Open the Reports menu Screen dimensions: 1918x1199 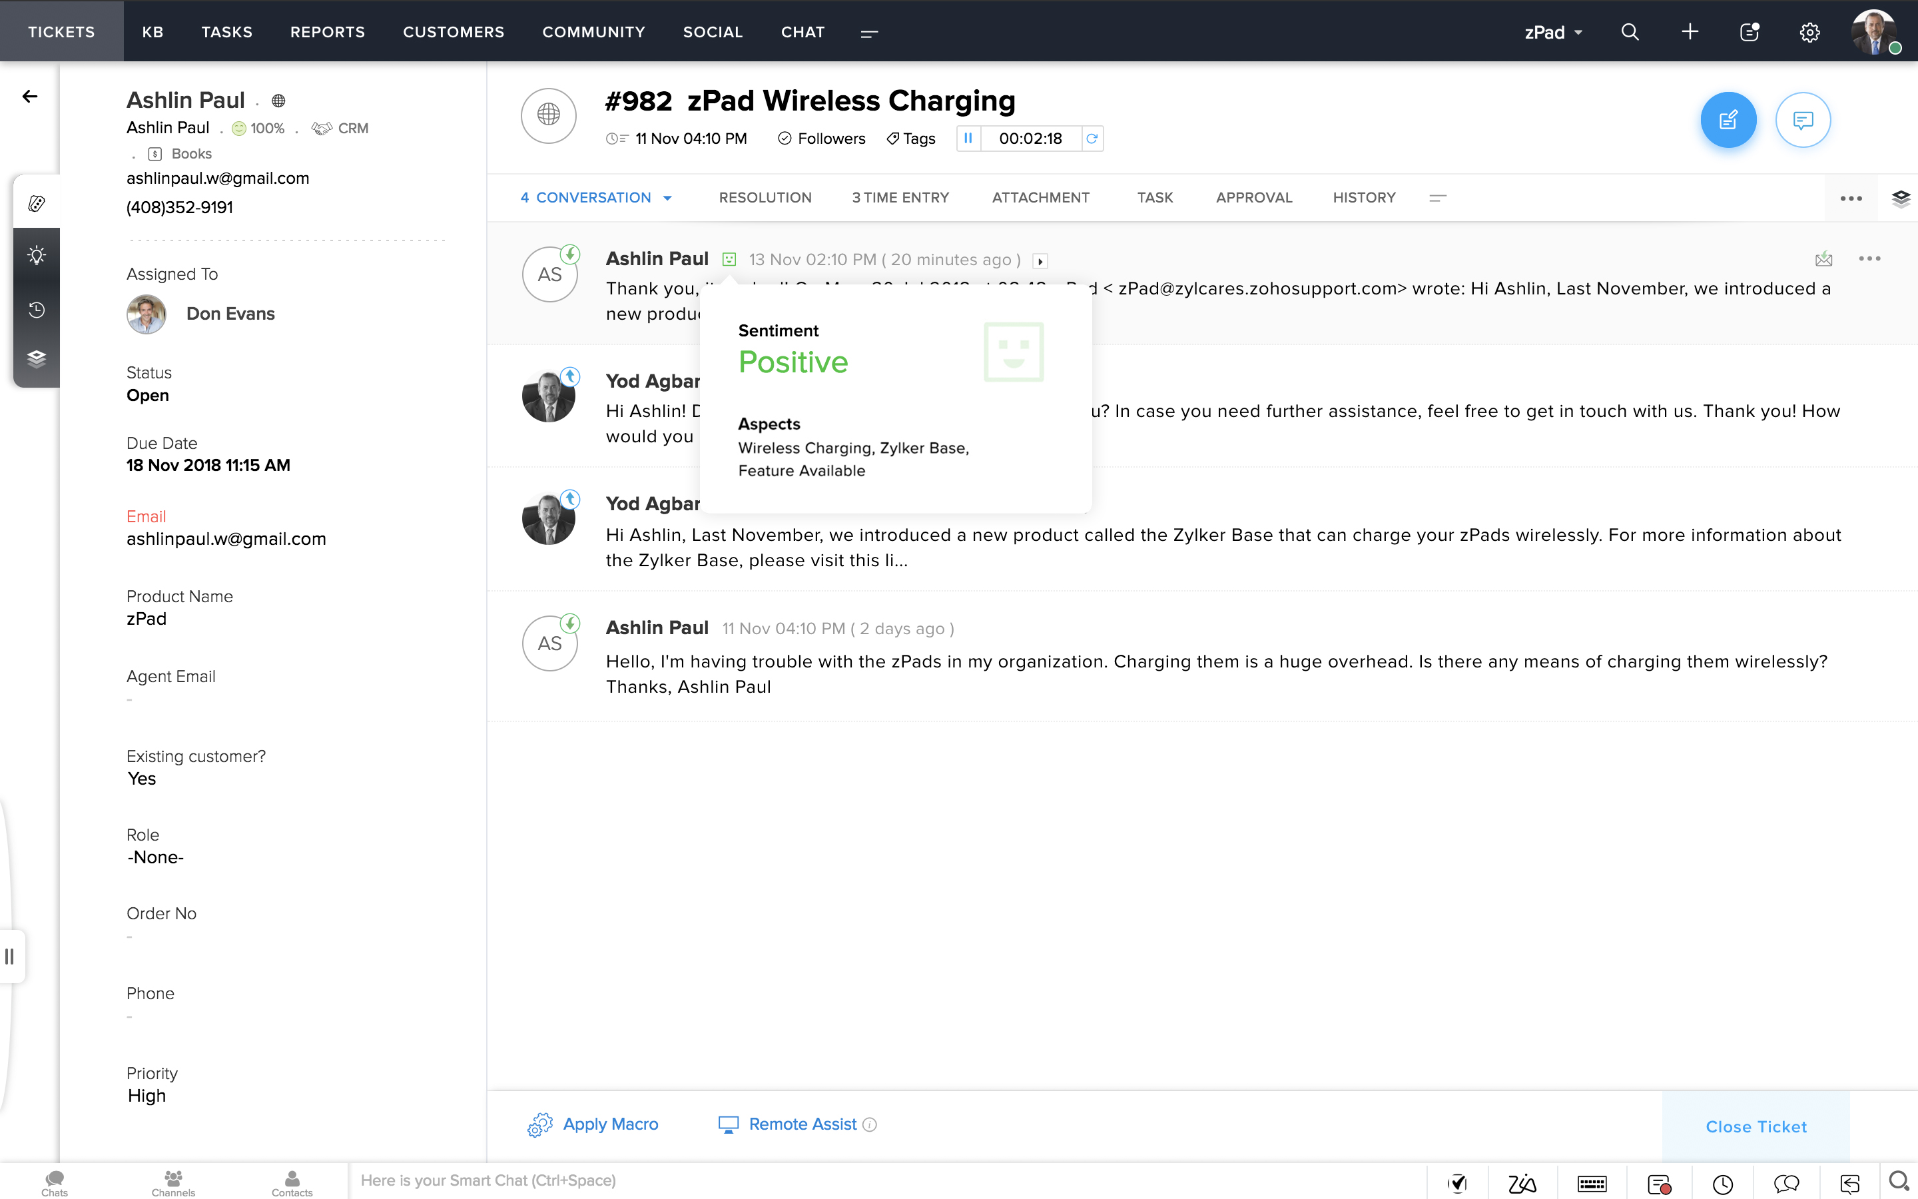tap(328, 32)
